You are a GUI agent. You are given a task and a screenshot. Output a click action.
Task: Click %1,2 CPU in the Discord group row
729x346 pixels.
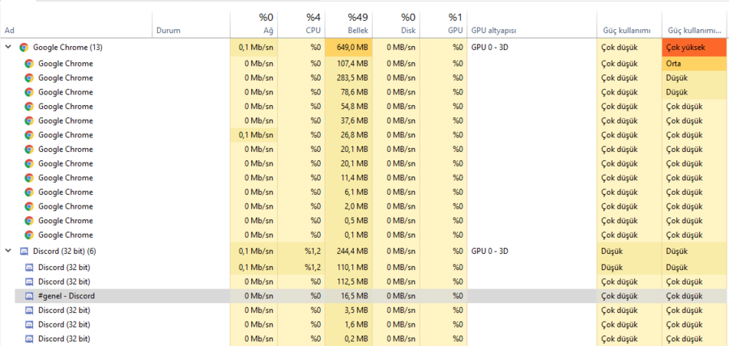tap(301, 251)
